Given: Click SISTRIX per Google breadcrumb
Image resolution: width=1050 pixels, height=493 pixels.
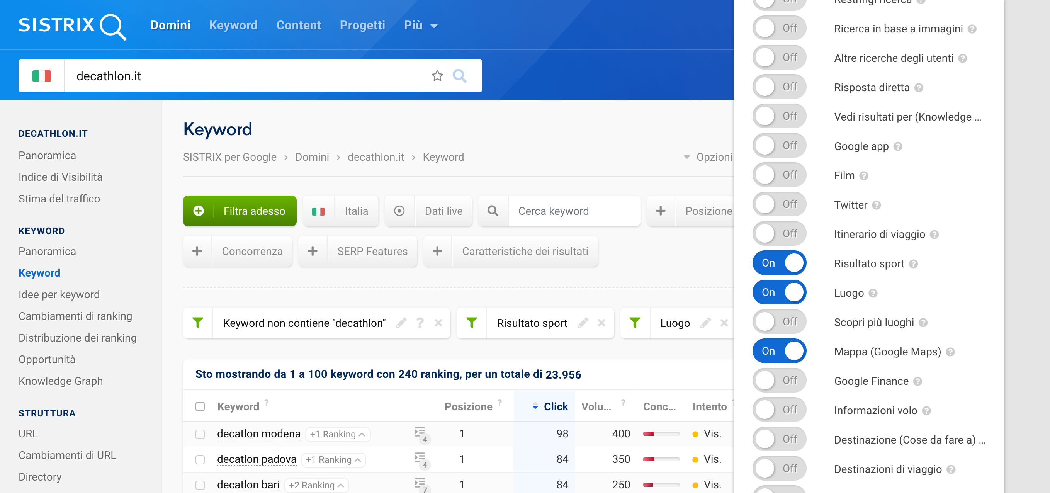Looking at the screenshot, I should click(229, 157).
